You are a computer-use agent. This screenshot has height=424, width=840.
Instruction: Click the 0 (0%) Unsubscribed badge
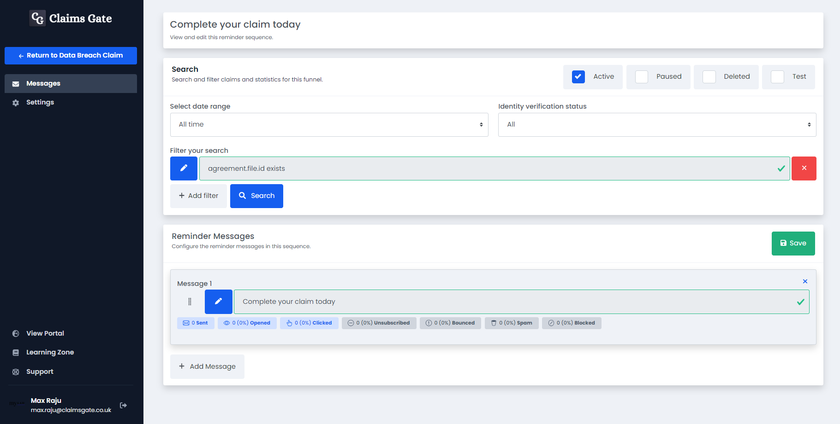[x=379, y=323]
